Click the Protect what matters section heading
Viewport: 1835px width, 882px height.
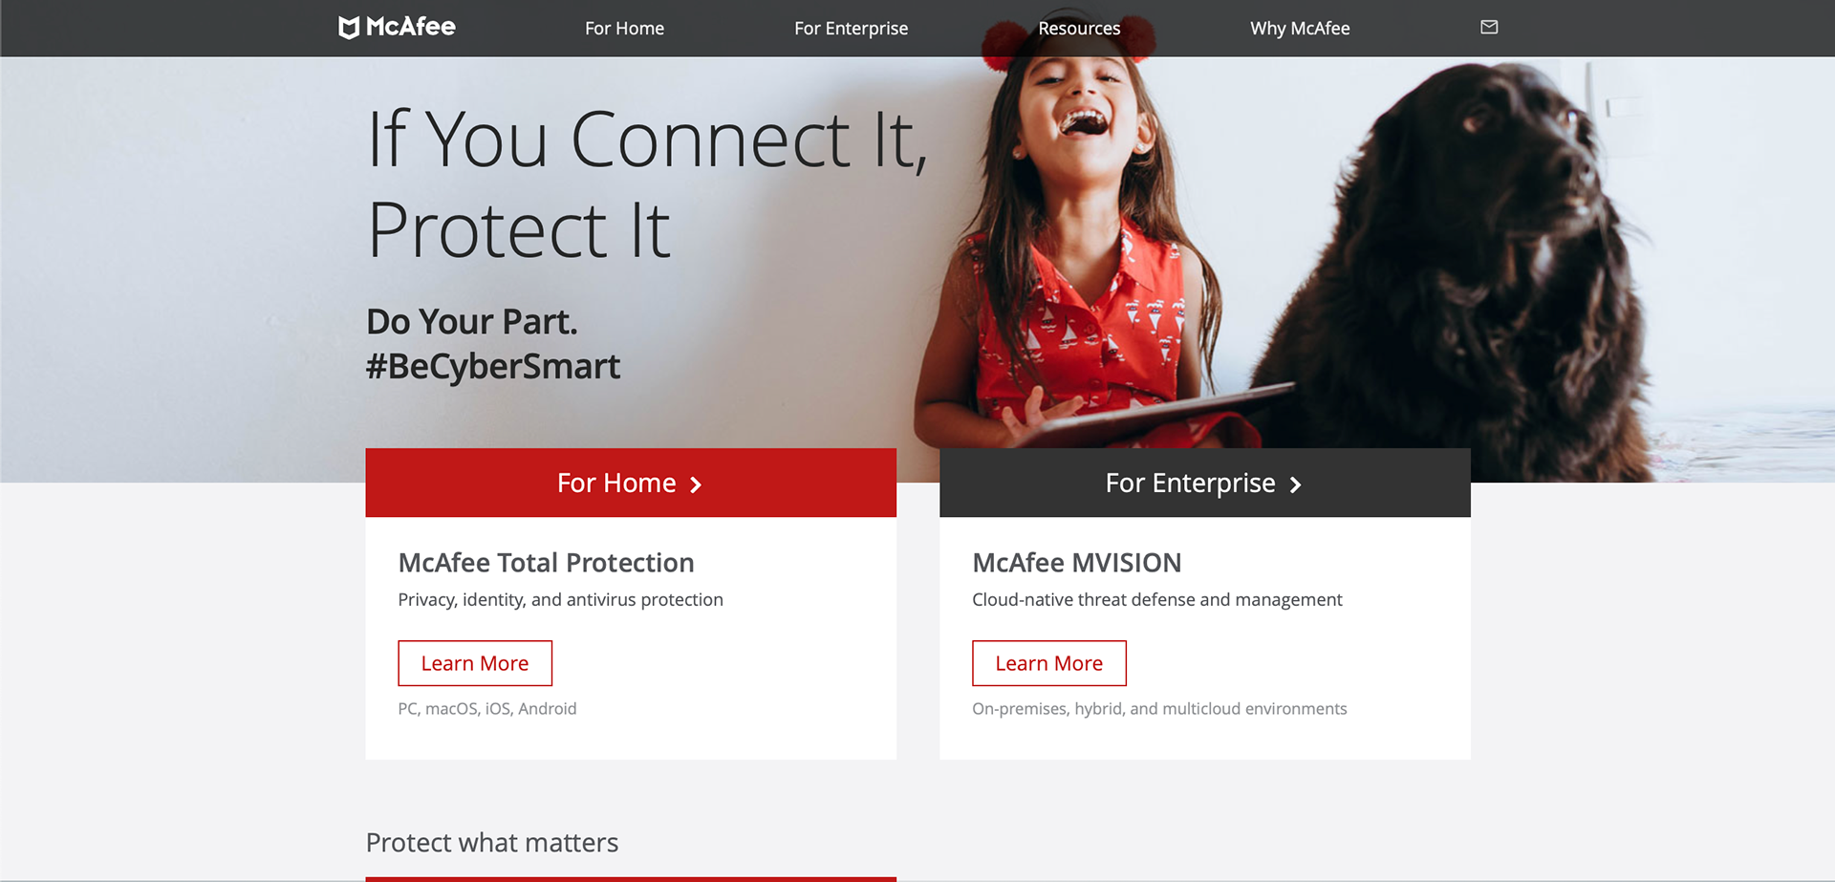pos(492,843)
